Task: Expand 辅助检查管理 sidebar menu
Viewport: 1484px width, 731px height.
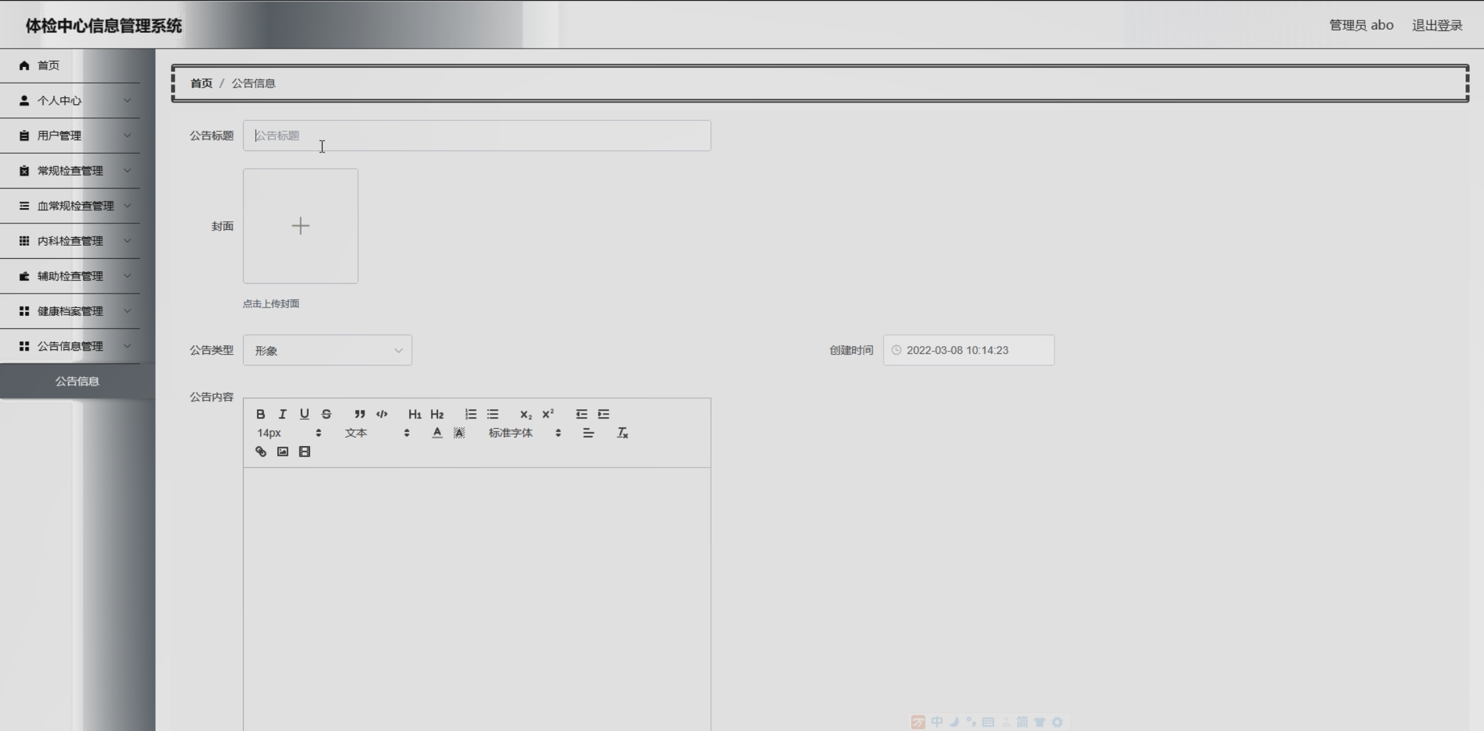Action: point(70,277)
